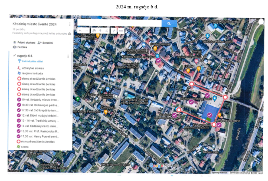The height and width of the screenshot is (181, 268).
Task: Select the renginio teritorija list item
Action: click(x=32, y=73)
